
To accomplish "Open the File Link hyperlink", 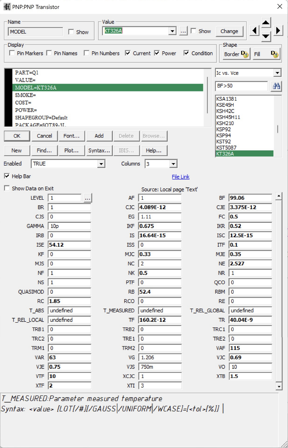I will [x=180, y=177].
